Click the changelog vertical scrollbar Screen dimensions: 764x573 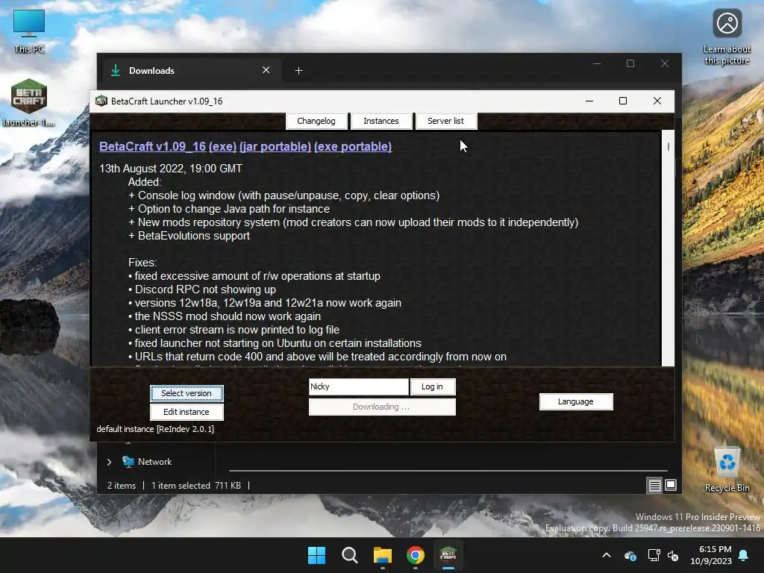(x=668, y=248)
